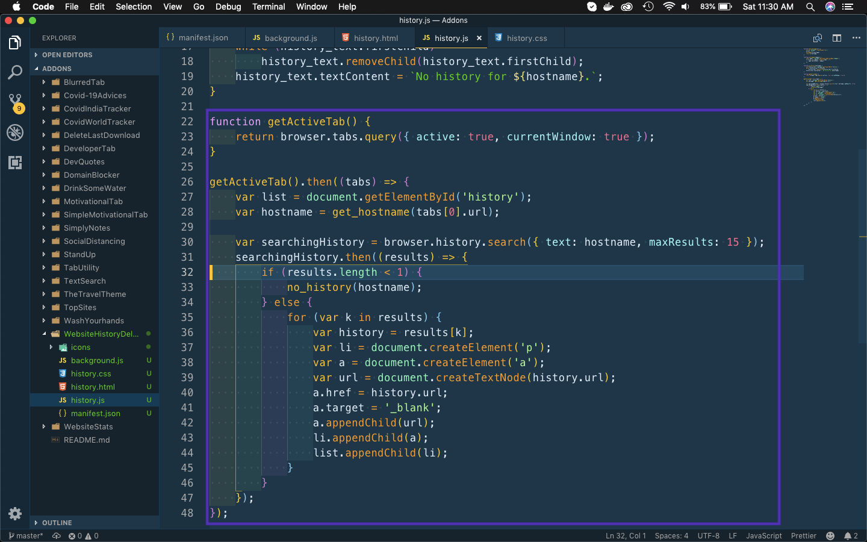Click Open Changes icon in editor toolbar

818,38
